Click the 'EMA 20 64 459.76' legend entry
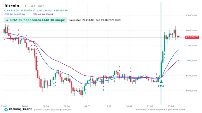The width and height of the screenshot is (202, 113). click(15, 14)
